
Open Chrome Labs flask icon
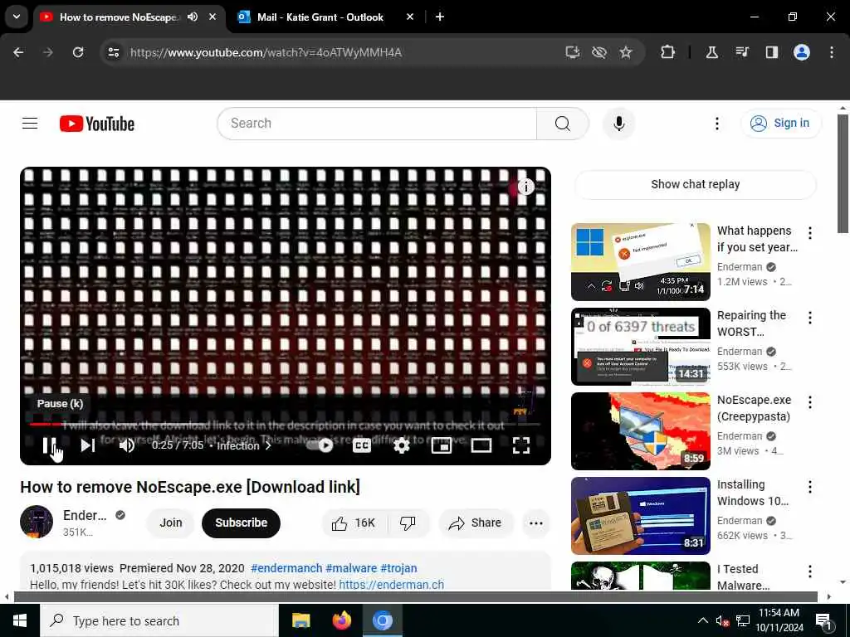[711, 52]
